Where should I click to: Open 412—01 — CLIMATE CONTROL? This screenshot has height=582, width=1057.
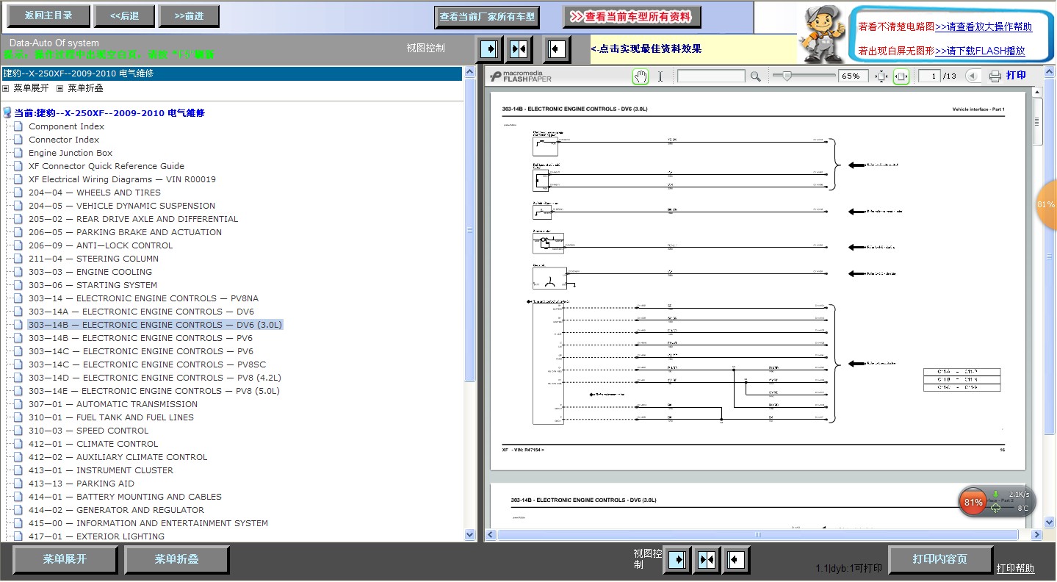pos(93,444)
